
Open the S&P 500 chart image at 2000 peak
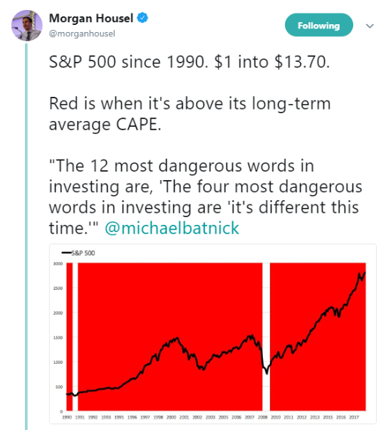(x=177, y=338)
